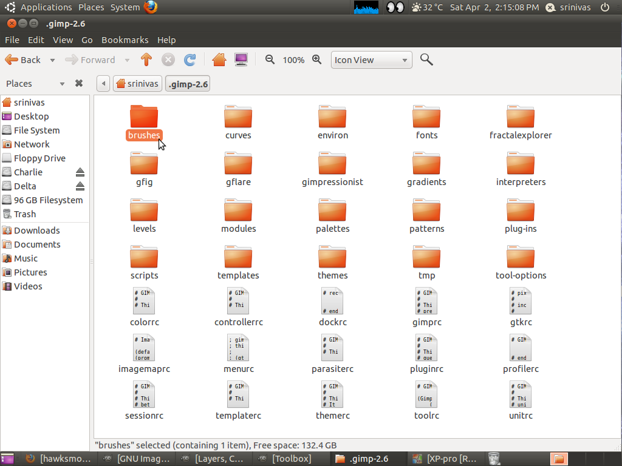Open the Edit menu
This screenshot has height=466, width=622.
click(x=36, y=40)
